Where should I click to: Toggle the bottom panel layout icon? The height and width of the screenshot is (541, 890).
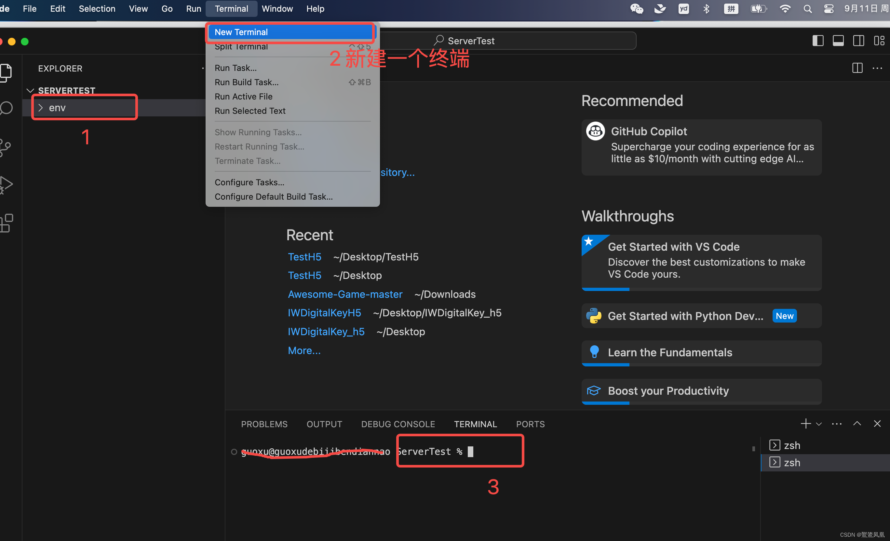(838, 40)
